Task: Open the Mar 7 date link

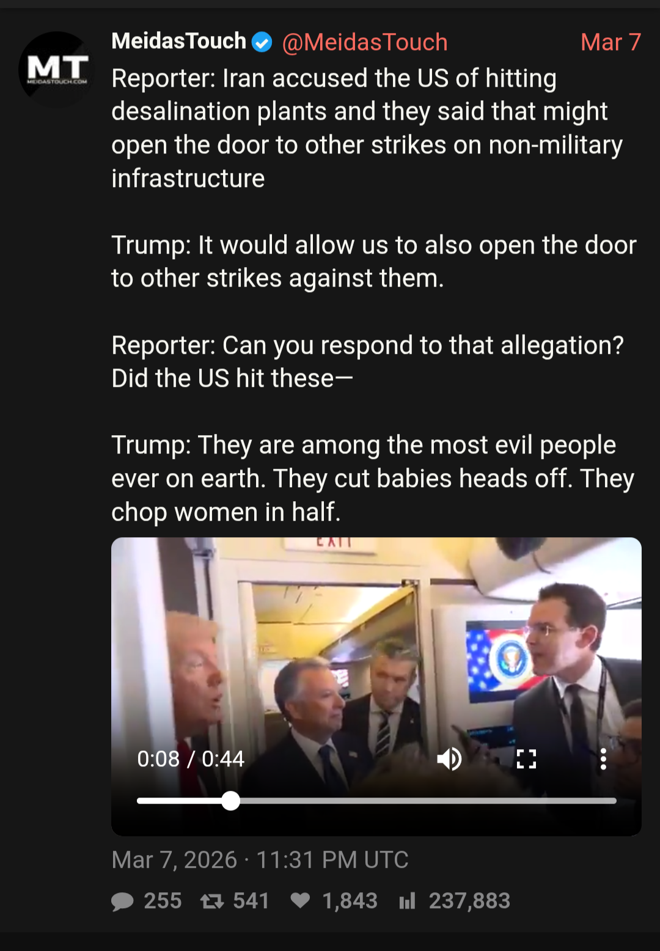Action: pos(610,42)
